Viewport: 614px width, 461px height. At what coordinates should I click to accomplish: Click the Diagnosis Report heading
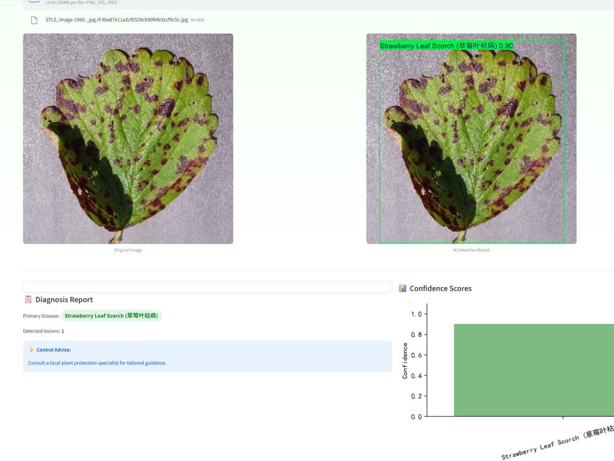pos(64,300)
